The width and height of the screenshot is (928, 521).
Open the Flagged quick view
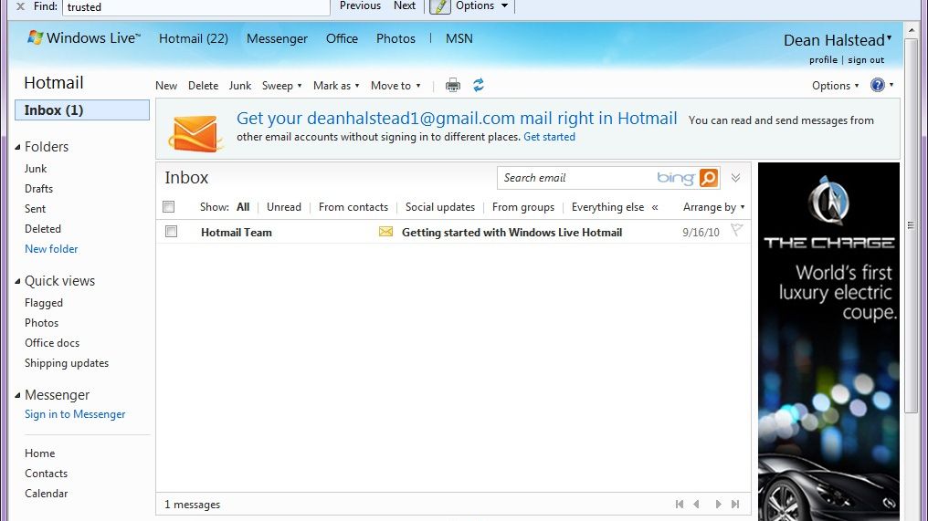44,303
